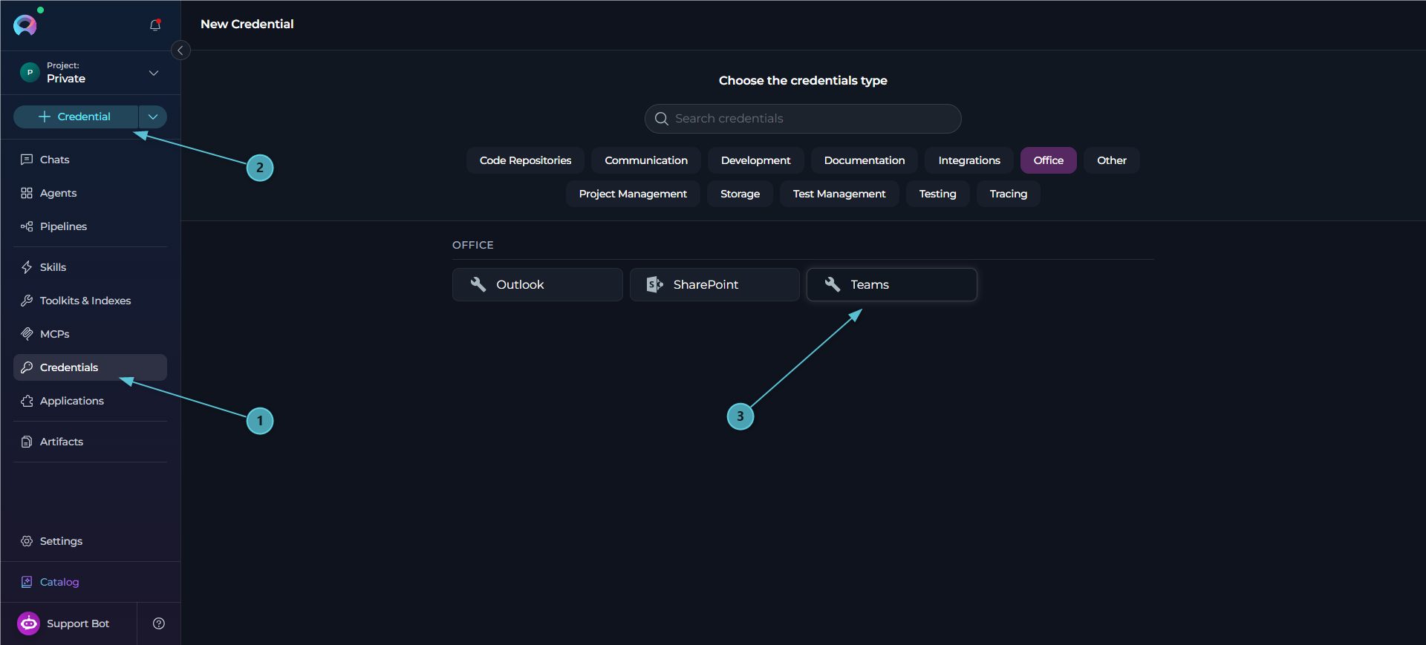1426x645 pixels.
Task: Click the Pipelines icon
Action: [27, 226]
